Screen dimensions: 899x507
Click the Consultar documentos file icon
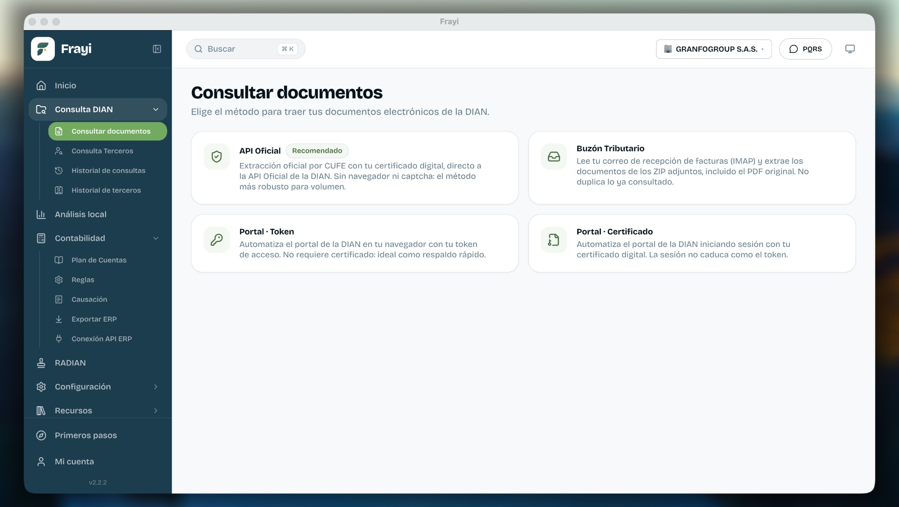(58, 131)
